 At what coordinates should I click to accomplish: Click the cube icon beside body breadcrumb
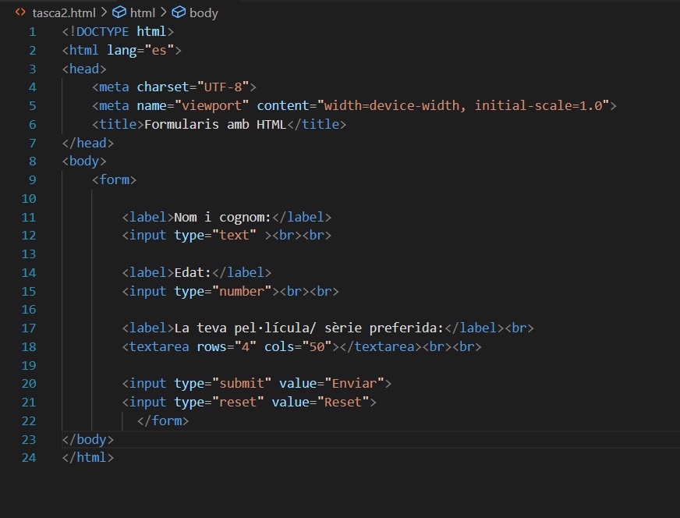(179, 12)
